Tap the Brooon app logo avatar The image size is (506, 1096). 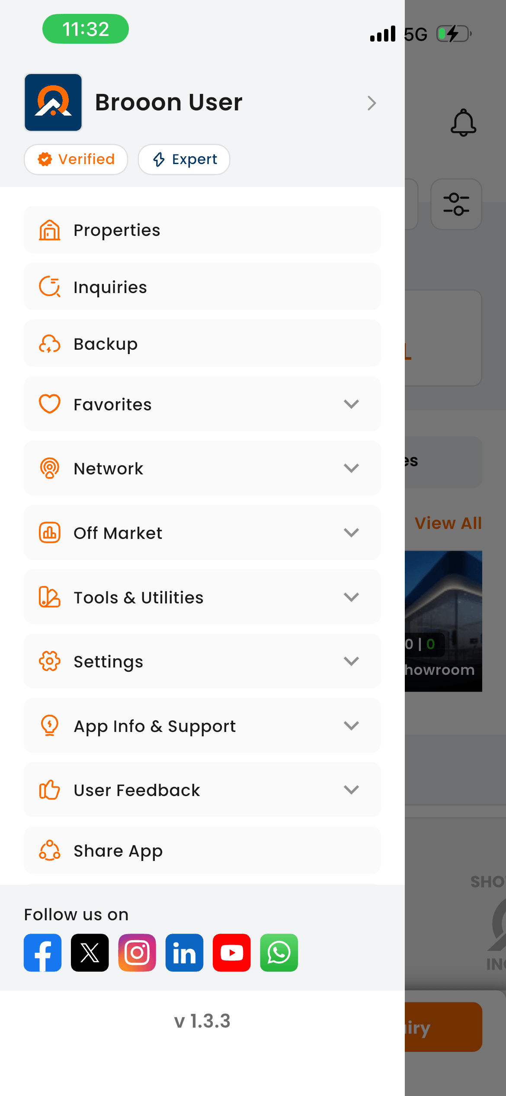click(53, 103)
